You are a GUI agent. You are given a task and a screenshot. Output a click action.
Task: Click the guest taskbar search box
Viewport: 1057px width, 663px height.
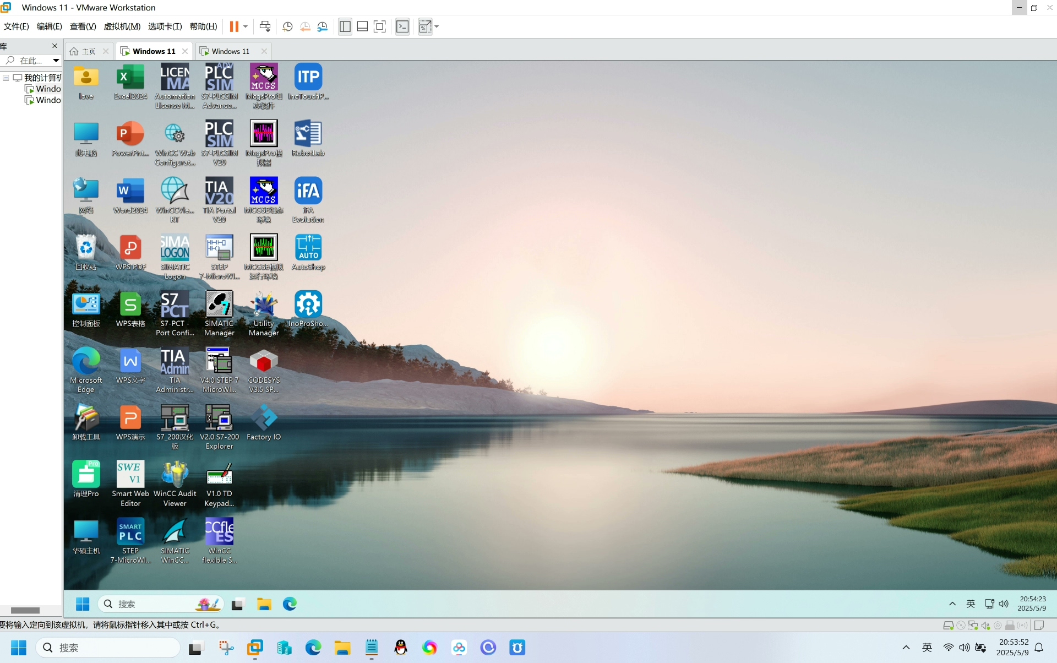[x=161, y=604]
